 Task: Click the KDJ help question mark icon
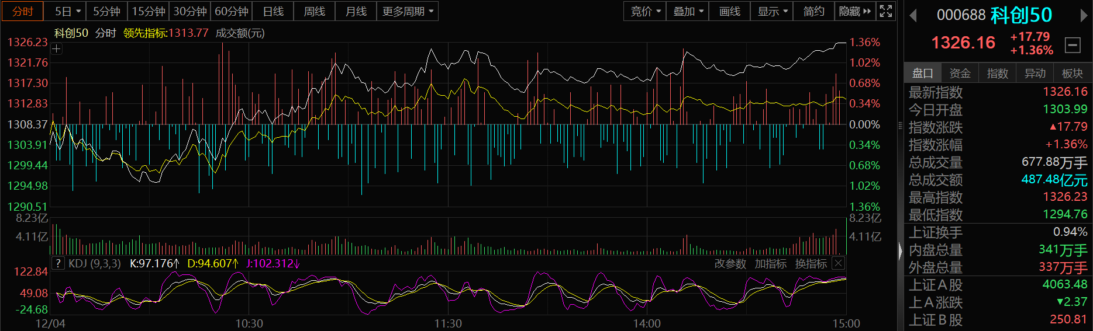57,263
